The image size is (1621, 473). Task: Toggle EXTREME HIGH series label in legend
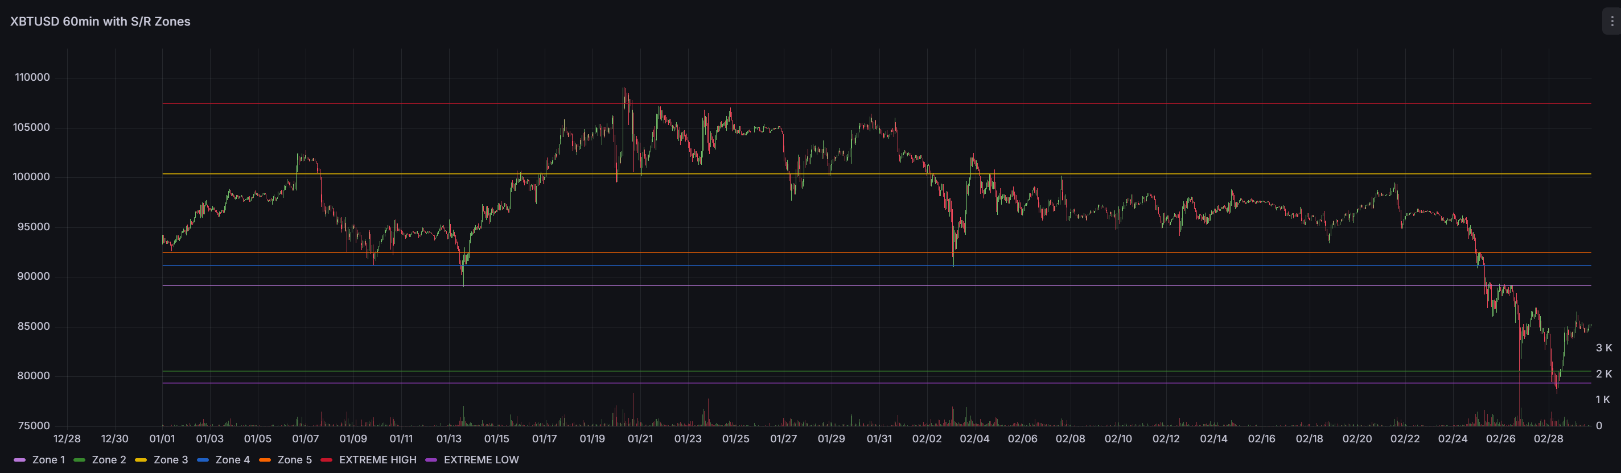(x=377, y=460)
